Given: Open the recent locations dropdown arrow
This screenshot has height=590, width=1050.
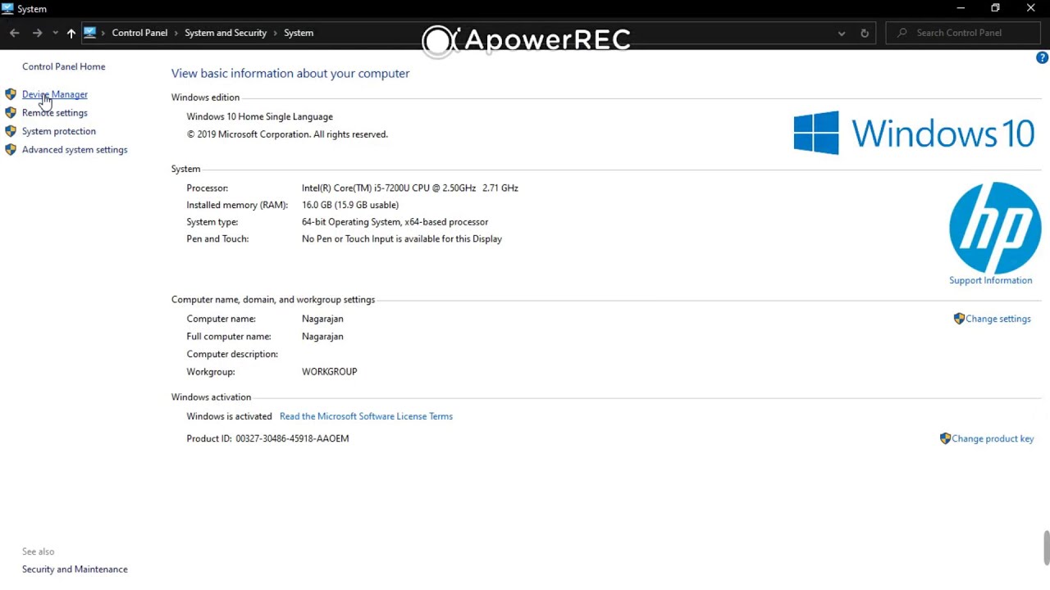Looking at the screenshot, I should click(55, 33).
